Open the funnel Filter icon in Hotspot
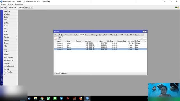Viewport: 180px width, 101px height. [60, 38]
